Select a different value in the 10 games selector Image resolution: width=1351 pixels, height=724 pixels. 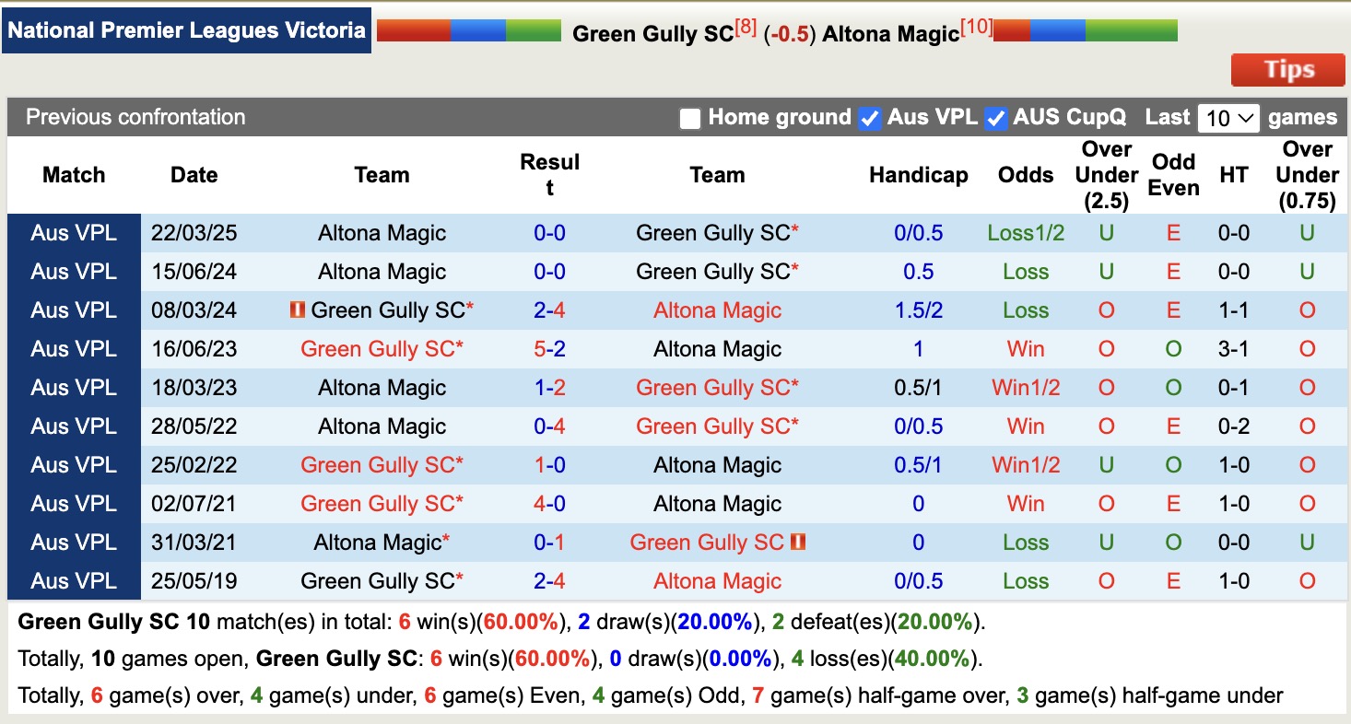(x=1228, y=118)
